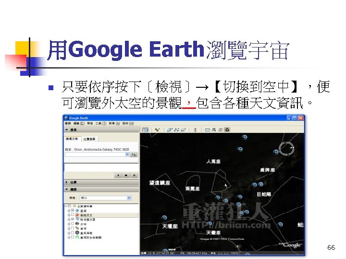Expand the 月球 layer tree node
The width and height of the screenshot is (346, 259).
(69, 224)
